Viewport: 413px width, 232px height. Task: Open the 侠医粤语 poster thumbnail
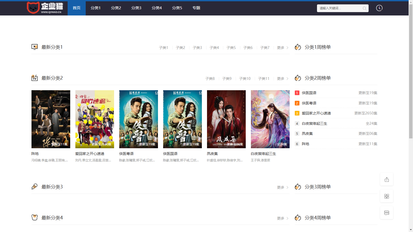[x=139, y=119]
